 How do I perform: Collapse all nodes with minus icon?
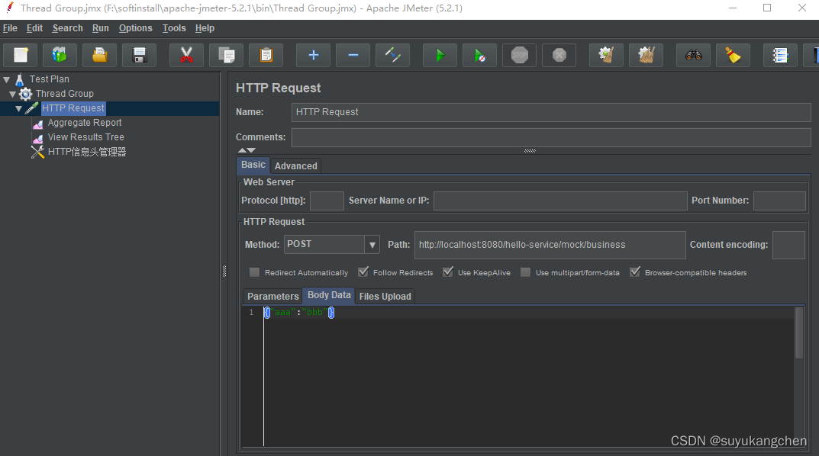click(353, 56)
